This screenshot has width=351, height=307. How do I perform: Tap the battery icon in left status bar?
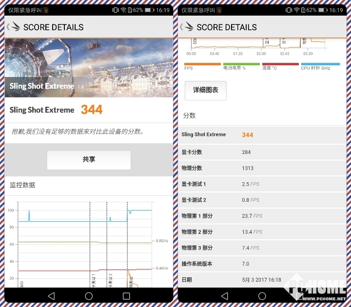pyautogui.click(x=149, y=10)
